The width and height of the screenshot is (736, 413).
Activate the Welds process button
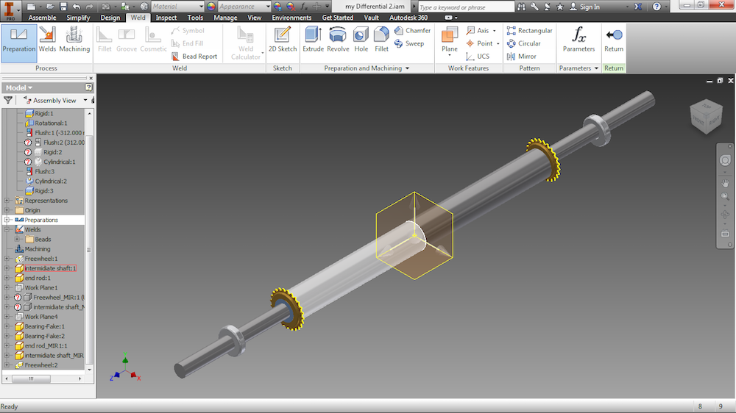(x=47, y=39)
